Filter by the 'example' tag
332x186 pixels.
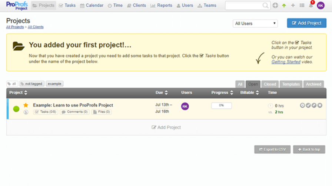tap(54, 84)
